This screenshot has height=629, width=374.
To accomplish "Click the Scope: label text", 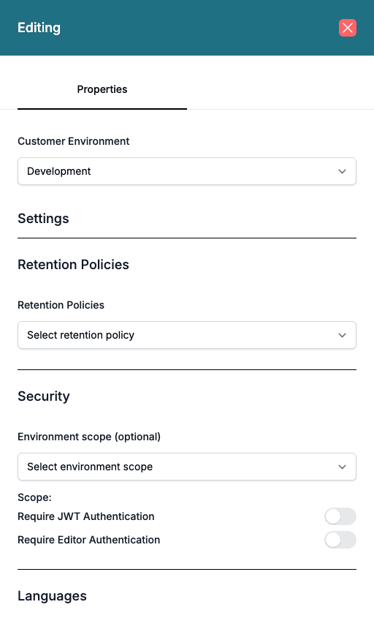I will (34, 497).
